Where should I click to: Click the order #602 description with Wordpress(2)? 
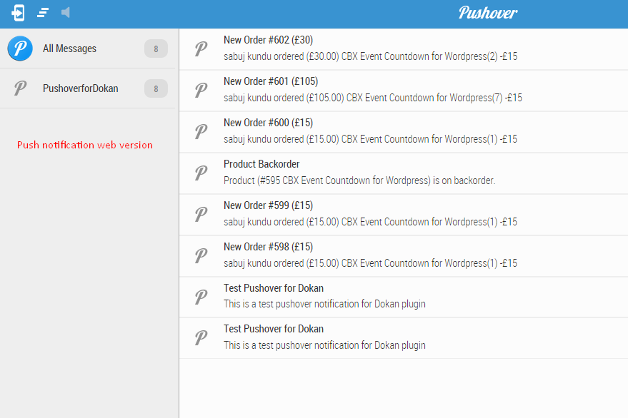[x=371, y=56]
